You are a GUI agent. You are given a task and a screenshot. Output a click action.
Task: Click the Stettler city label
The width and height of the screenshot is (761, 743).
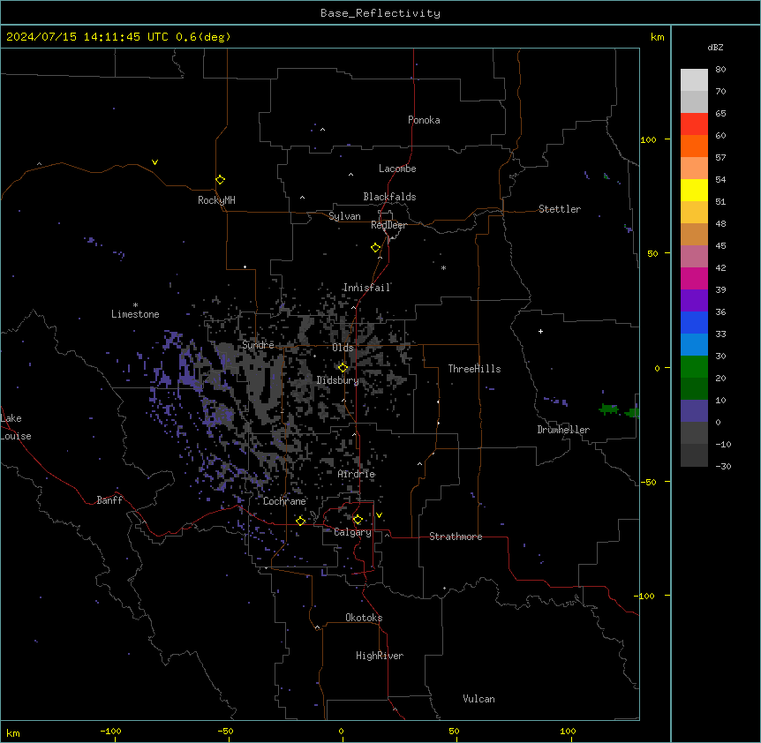560,209
